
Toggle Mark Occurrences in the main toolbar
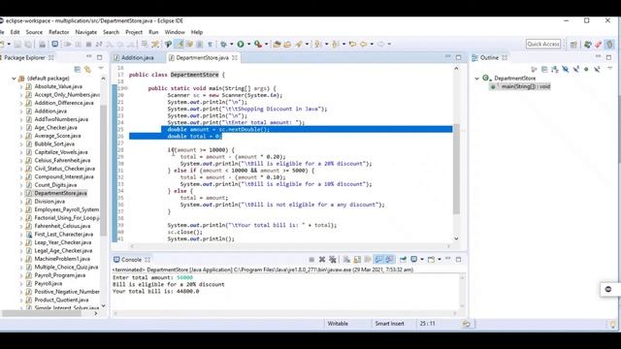180,44
